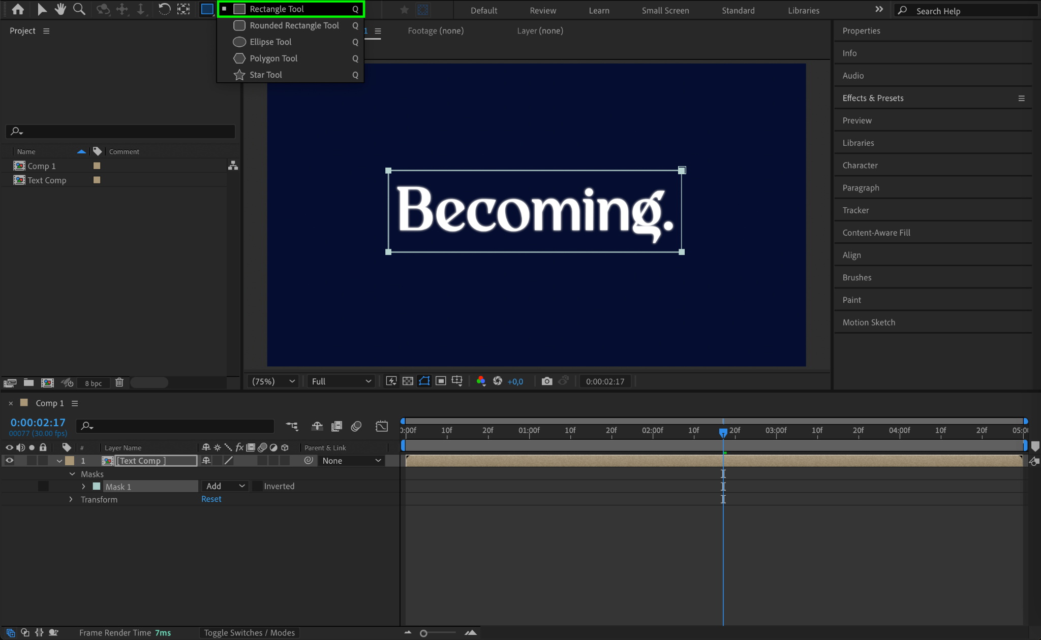This screenshot has width=1041, height=640.
Task: Click the Toggle Switches / Modes button
Action: pos(249,632)
